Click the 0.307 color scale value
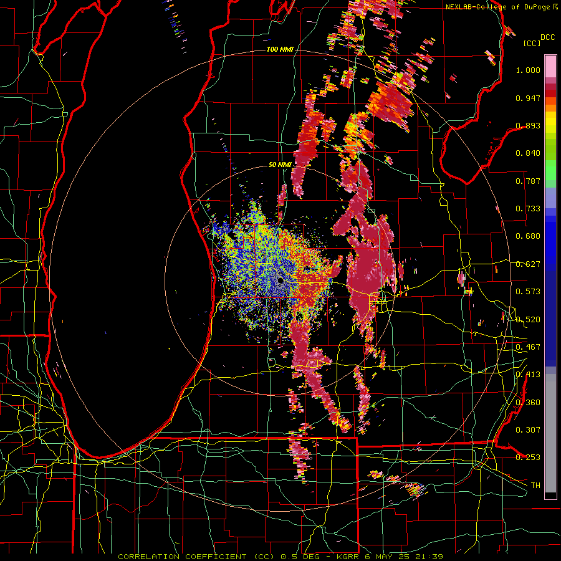 [528, 429]
